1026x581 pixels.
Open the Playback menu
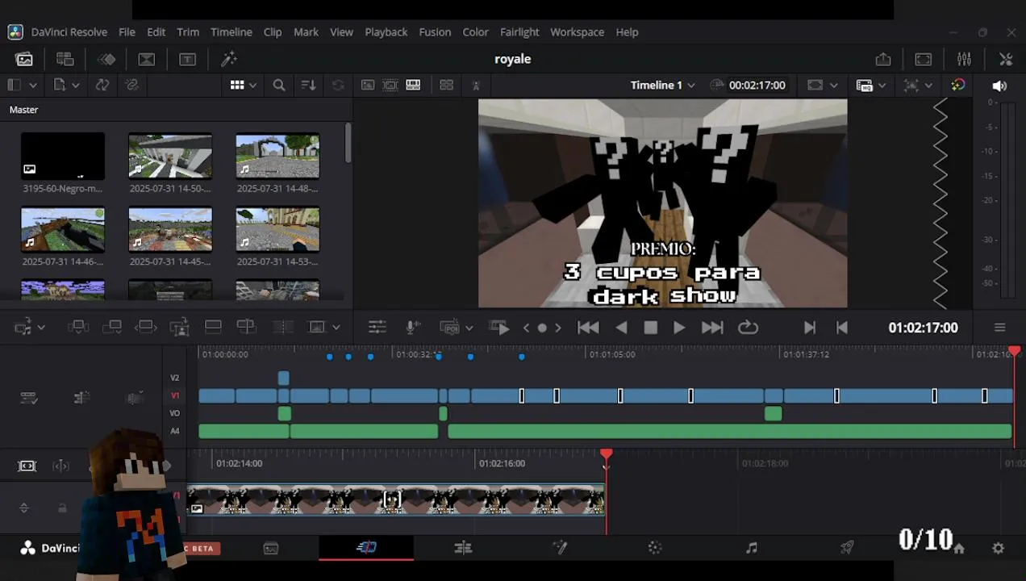click(x=386, y=32)
